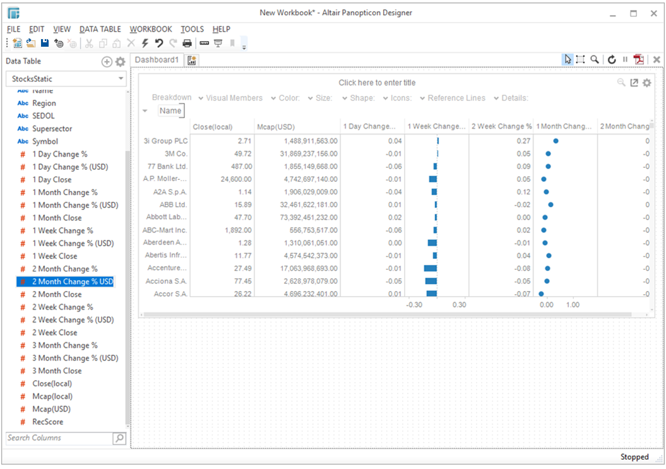
Task: Click the Search Columns input field
Action: (58, 437)
